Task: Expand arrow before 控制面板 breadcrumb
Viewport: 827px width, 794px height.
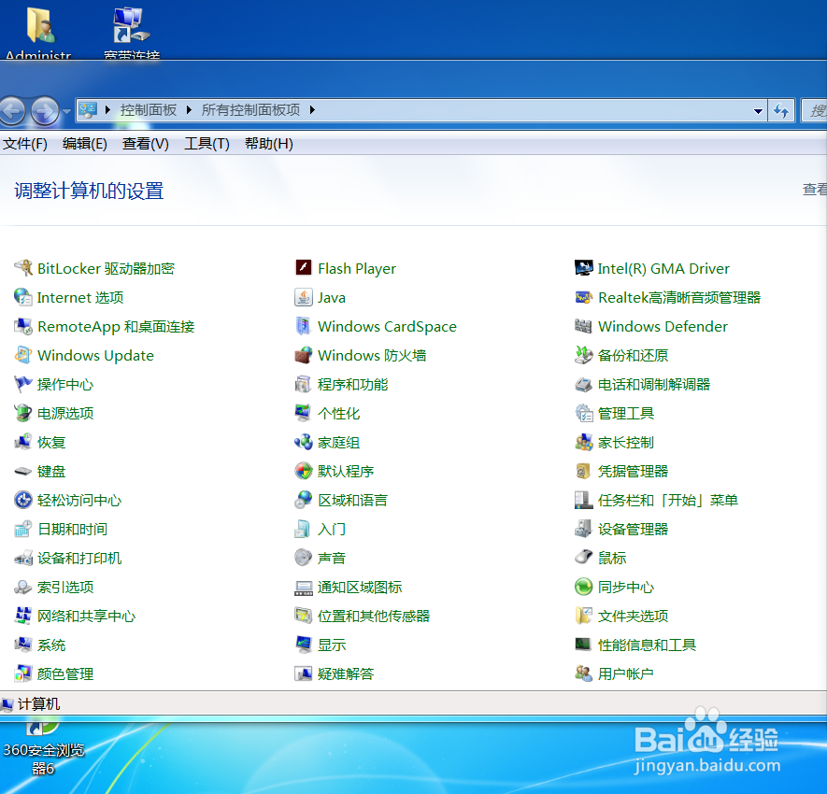Action: point(107,109)
